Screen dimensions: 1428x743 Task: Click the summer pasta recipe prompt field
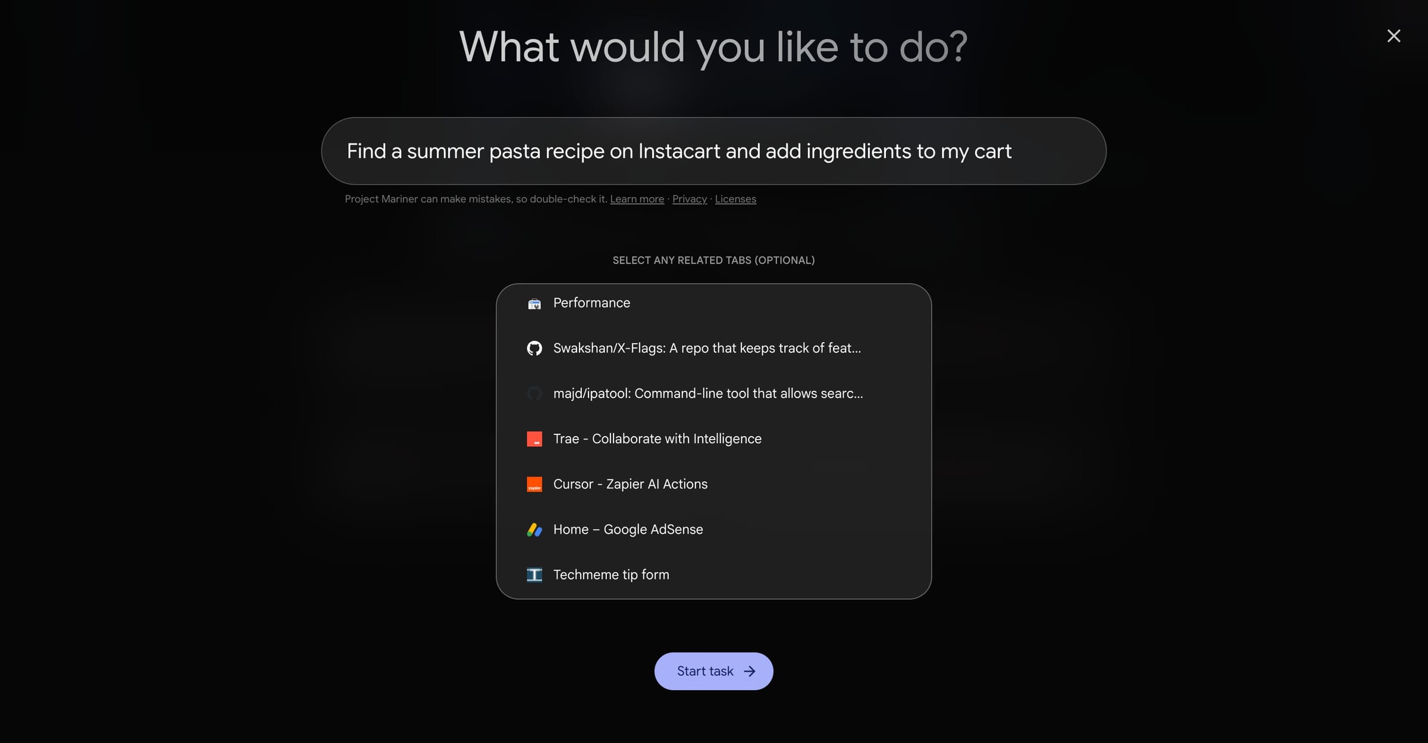pyautogui.click(x=713, y=151)
